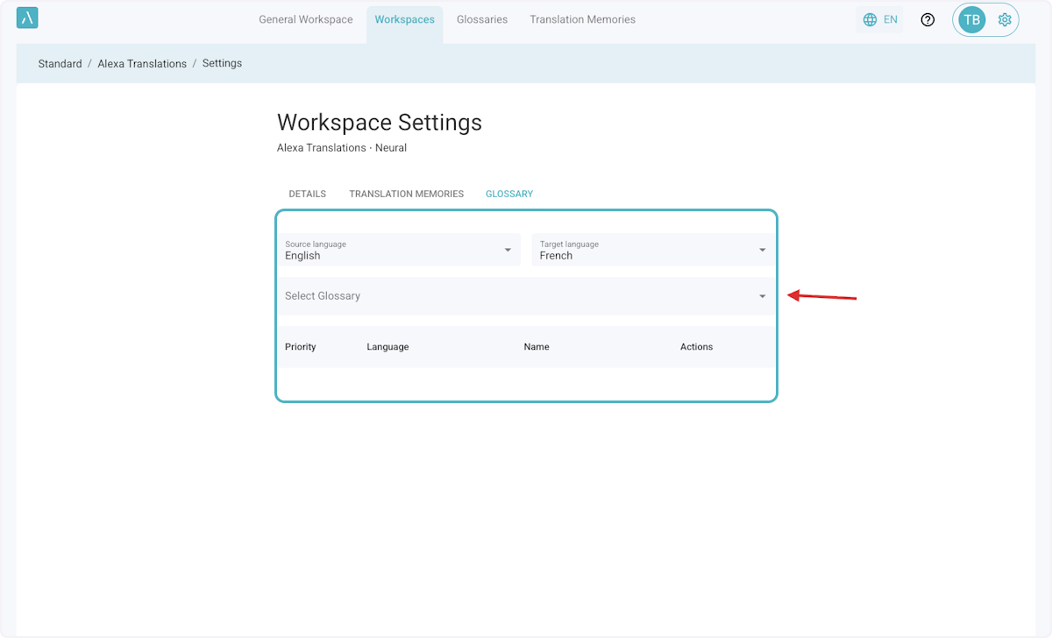Expand the Source language dropdown
Screen dimensions: 1052x638
click(399, 250)
